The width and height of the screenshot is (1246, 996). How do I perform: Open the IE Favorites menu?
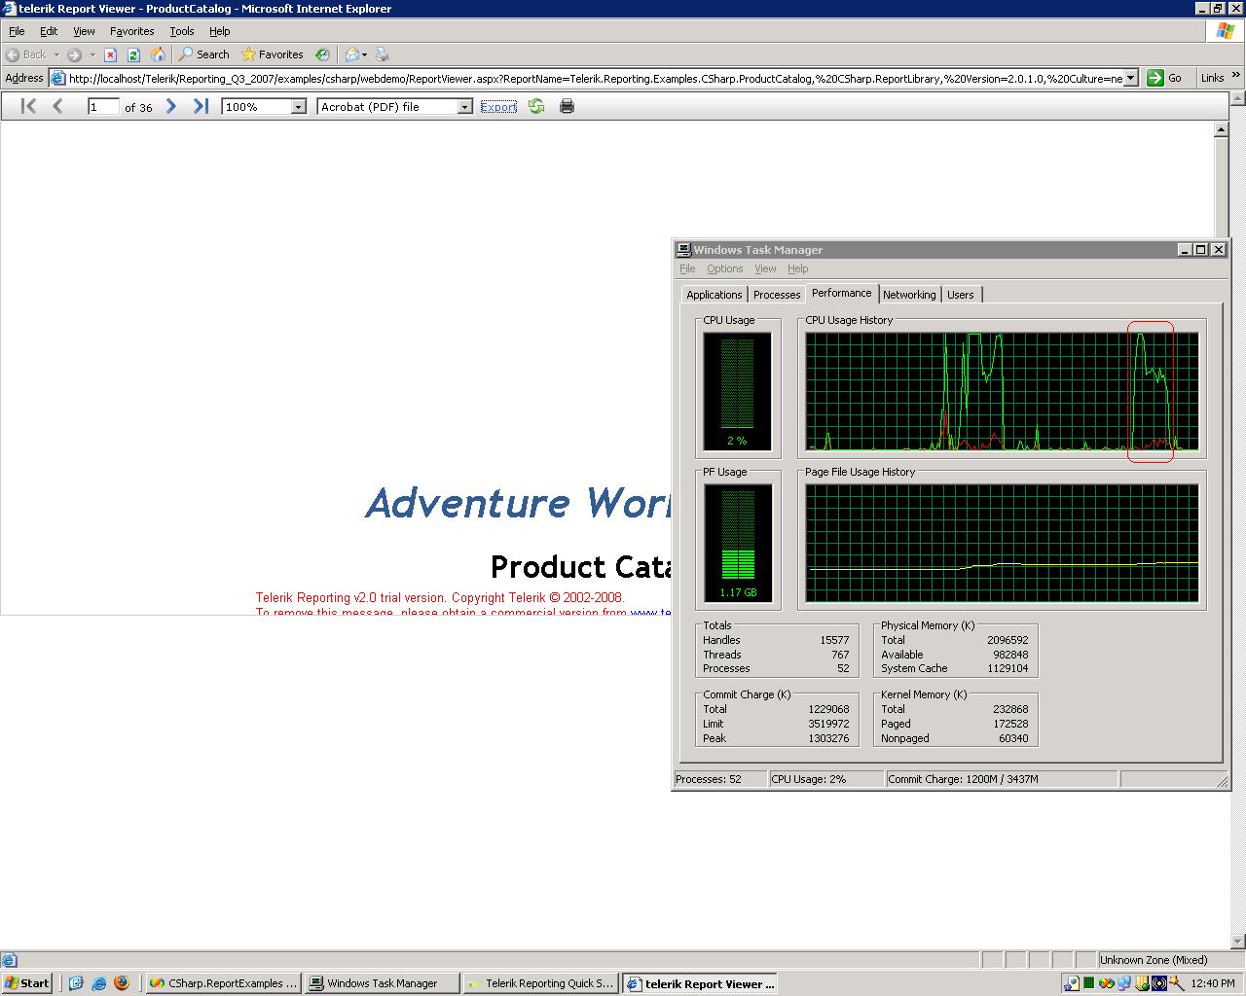coord(131,31)
